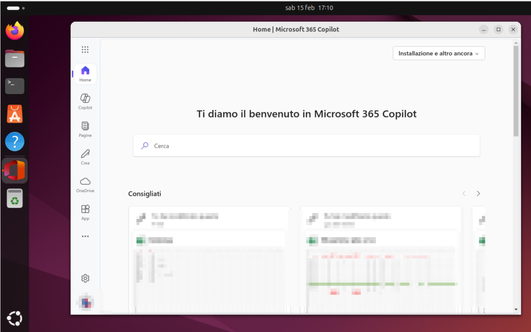Viewport: 531px width, 332px height.
Task: Expand Installazione e altro ancora dropdown
Action: pos(439,53)
